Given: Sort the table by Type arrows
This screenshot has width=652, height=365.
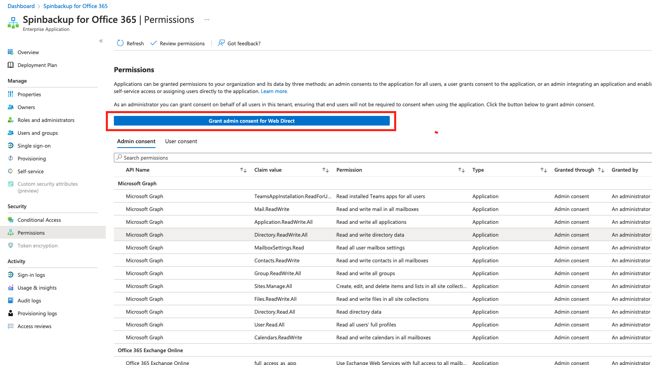Looking at the screenshot, I should [543, 170].
